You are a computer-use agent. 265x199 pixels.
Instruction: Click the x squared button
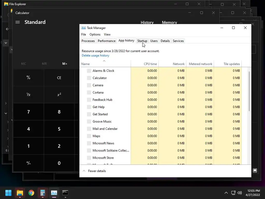point(59,94)
